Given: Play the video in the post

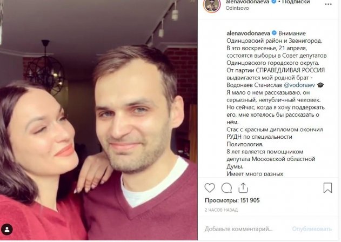Looking at the screenshot, I should pos(99,120).
